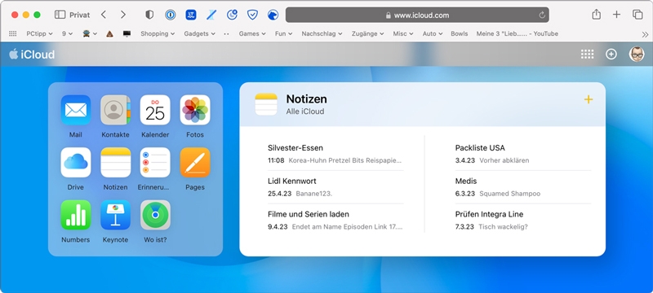Viewport: 653px width, 293px height.
Task: Open the Meine 3 Lieb... YouTube bookmark
Action: coord(518,33)
